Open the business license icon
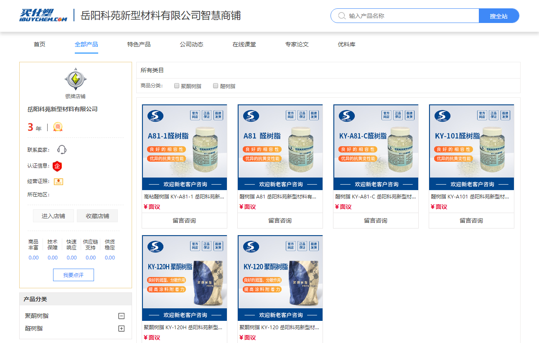The image size is (539, 343). tap(58, 181)
